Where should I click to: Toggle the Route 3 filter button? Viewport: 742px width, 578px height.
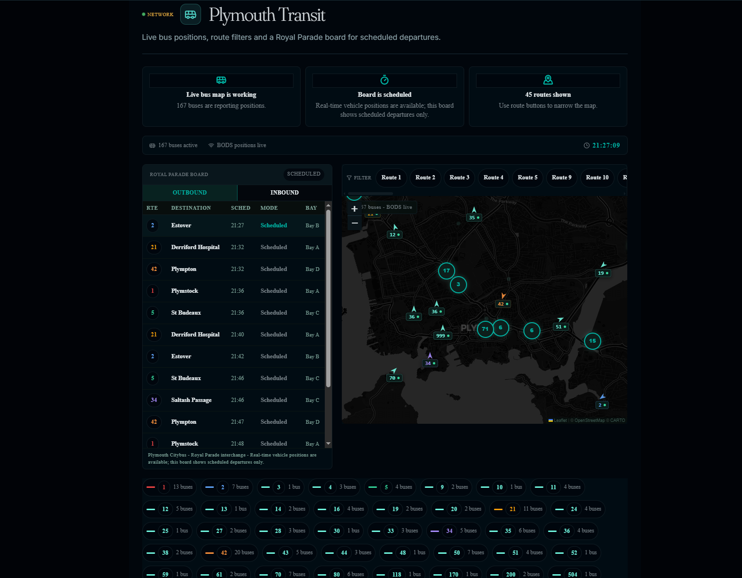(x=459, y=177)
